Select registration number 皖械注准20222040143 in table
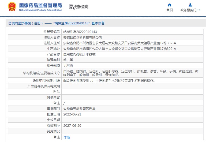The height and width of the screenshot is (142, 206). 80,32
